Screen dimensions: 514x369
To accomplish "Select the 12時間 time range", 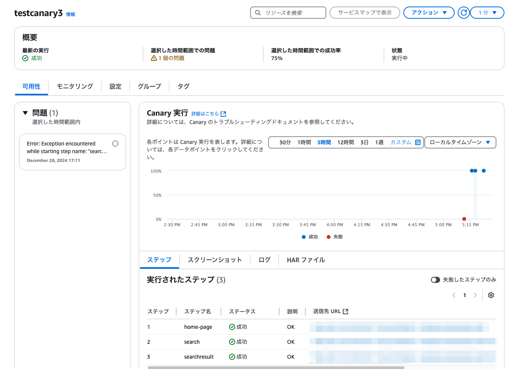I will click(x=345, y=142).
